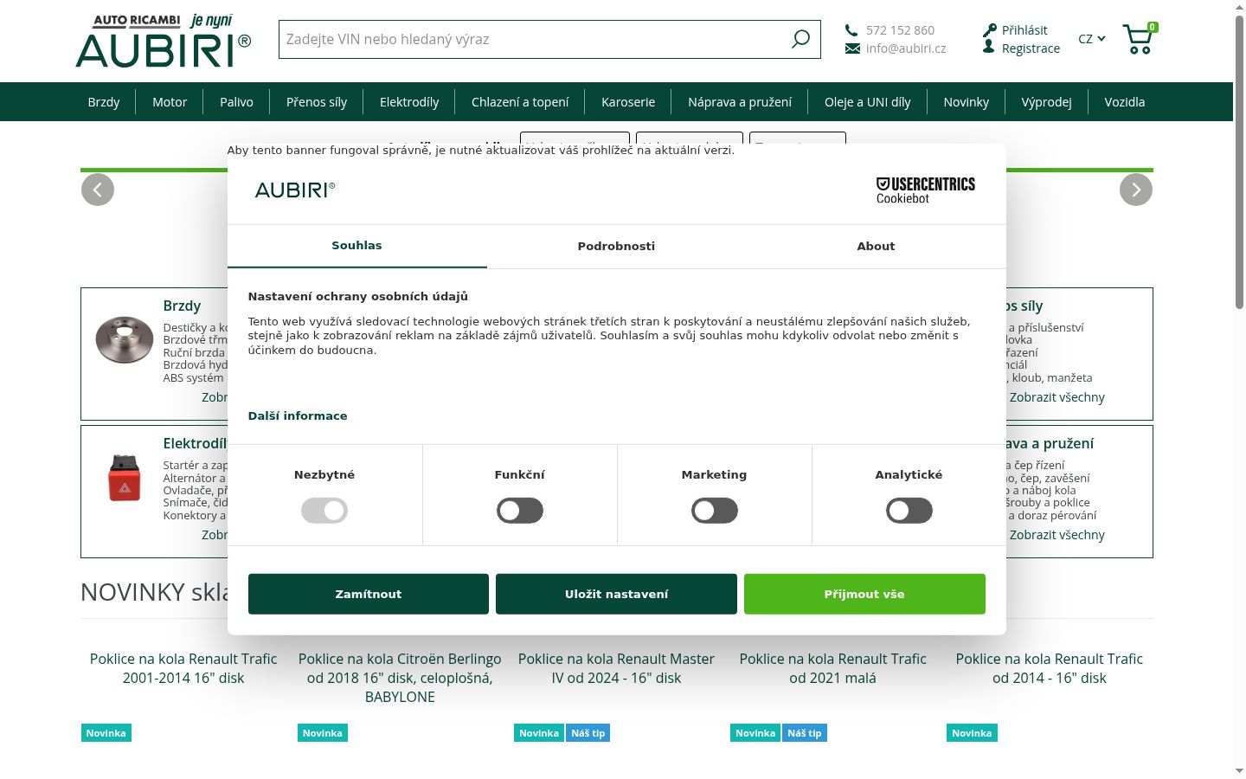Open the Novinky menu item

coord(967,102)
